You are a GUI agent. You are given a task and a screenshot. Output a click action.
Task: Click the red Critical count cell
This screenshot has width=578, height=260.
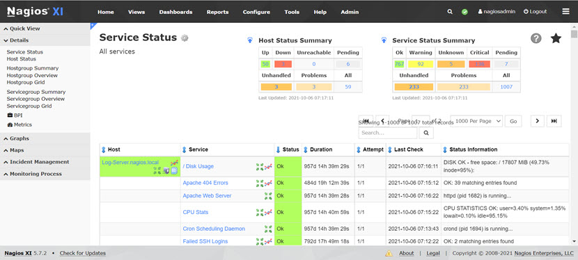480,64
